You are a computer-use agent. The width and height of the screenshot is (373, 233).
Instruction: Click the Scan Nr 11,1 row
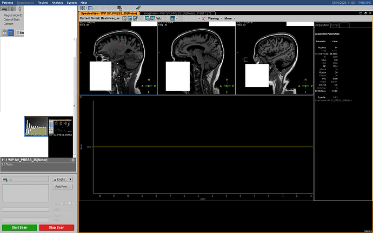click(328, 97)
